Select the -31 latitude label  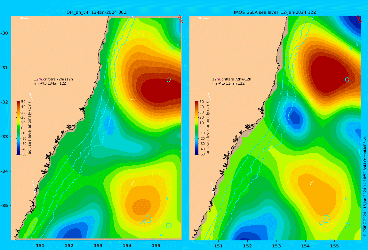coord(4,68)
